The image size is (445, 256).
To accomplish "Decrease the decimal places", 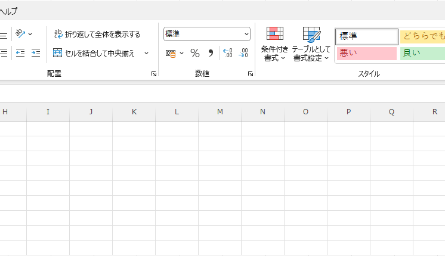I will pyautogui.click(x=243, y=53).
